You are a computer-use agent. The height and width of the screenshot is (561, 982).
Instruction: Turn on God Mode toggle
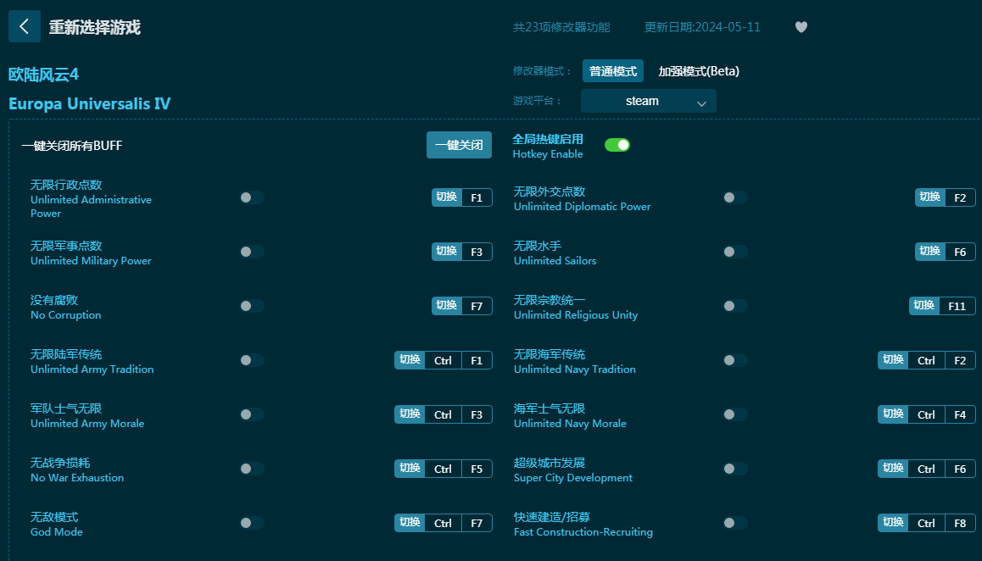(x=252, y=523)
